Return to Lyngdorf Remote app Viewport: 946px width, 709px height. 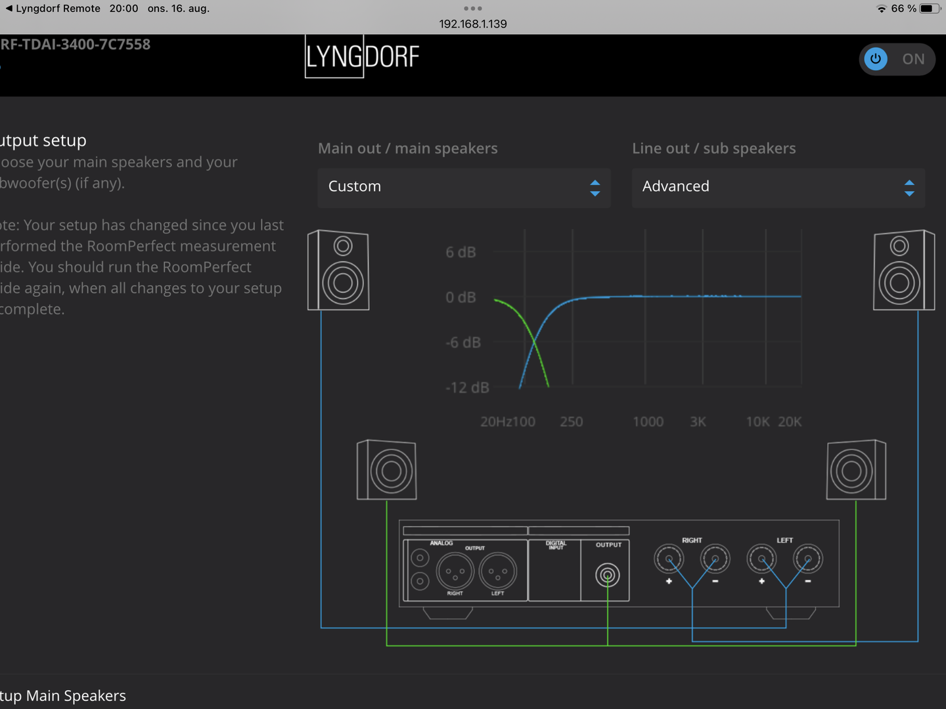tap(53, 9)
